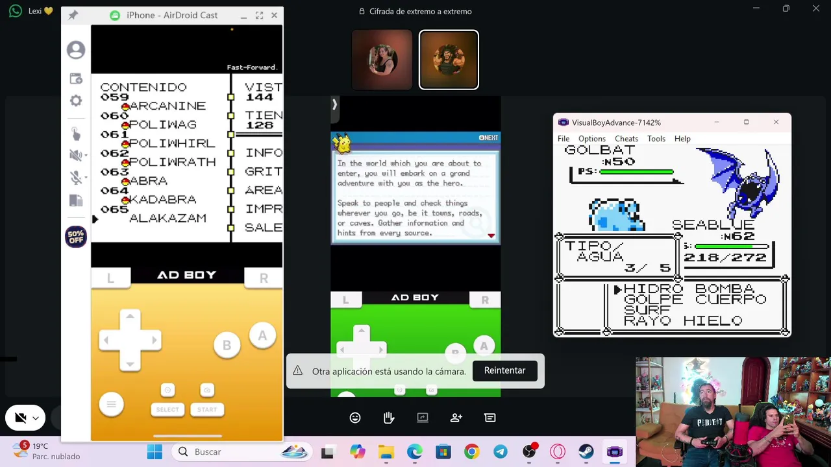Enter fullscreen in AirDroid Cast window
Viewport: 831px width, 467px height.
[x=259, y=15]
